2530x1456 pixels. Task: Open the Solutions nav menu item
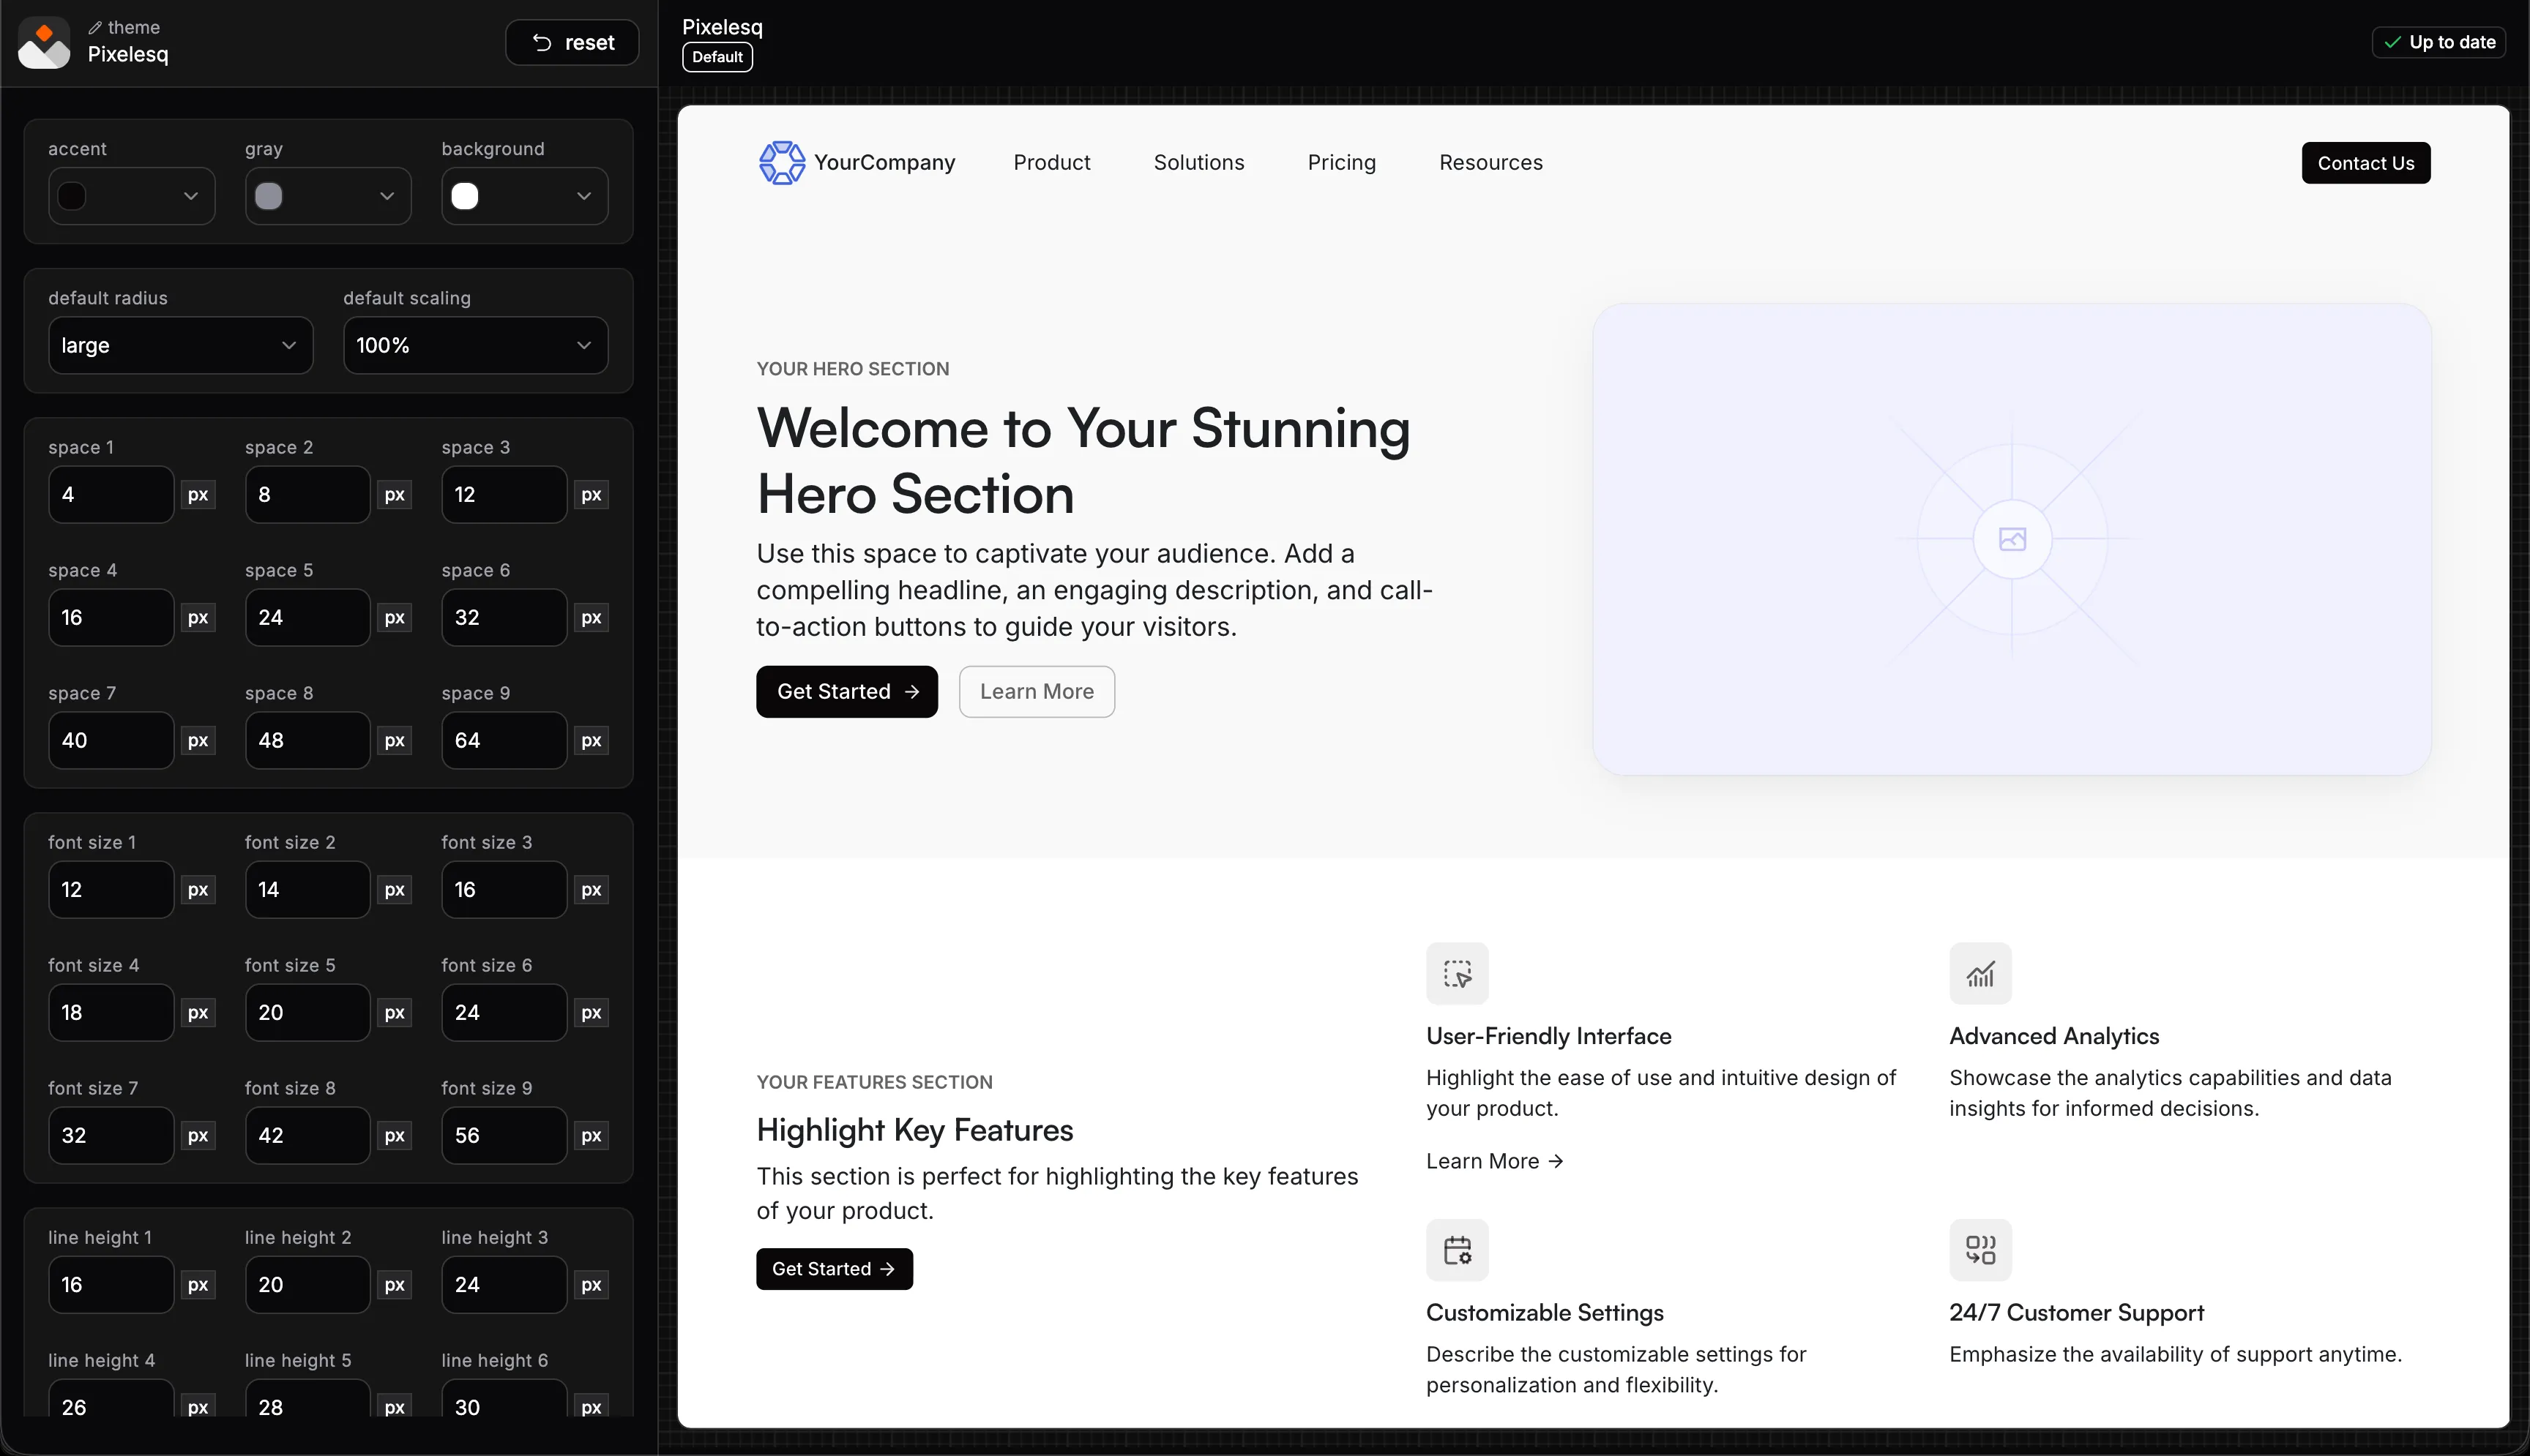[x=1198, y=162]
